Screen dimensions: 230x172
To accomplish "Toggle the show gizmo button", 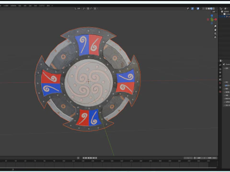I will 193,9.
